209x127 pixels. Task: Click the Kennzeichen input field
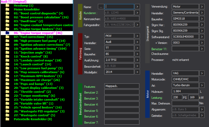[x=122, y=19]
